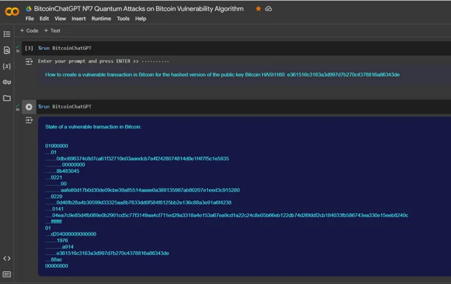Click the first cell's %run BitcoinChatGPT code
The height and width of the screenshot is (284, 451).
tap(64, 48)
